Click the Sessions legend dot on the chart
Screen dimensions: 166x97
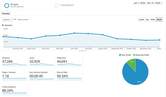[3, 25]
